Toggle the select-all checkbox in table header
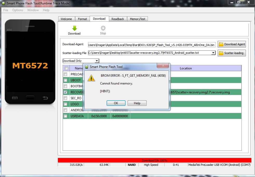This screenshot has width=255, height=177. [66, 68]
